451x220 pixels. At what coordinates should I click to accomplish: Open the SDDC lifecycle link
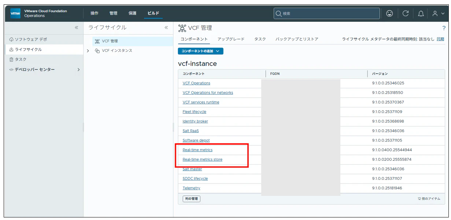tap(195, 178)
